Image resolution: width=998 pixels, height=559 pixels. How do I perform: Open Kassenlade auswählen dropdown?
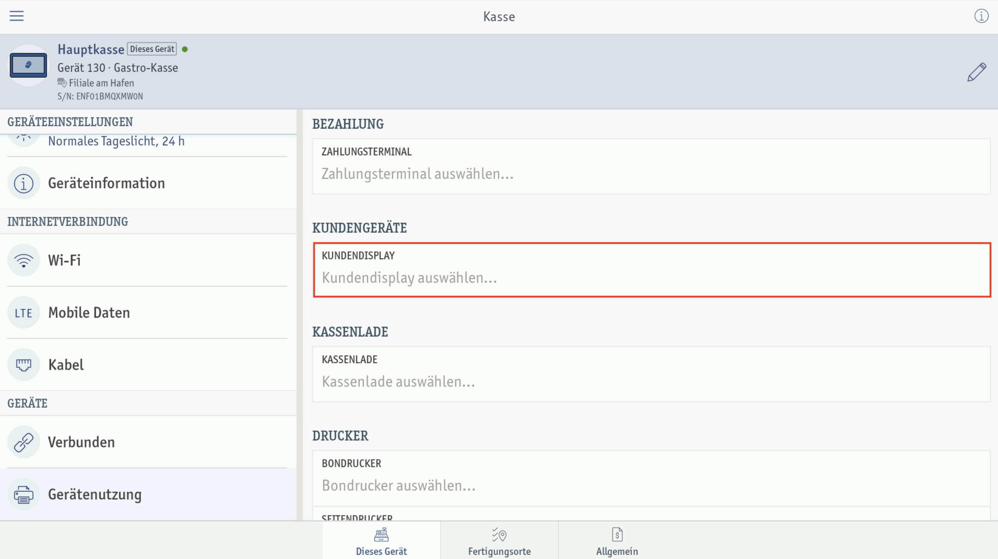point(651,374)
